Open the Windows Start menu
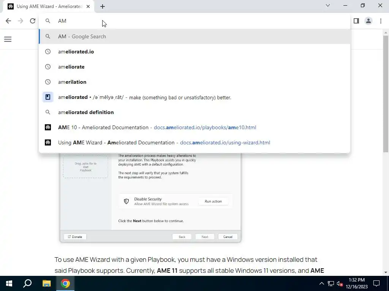The height and width of the screenshot is (291, 389). pyautogui.click(x=9, y=283)
